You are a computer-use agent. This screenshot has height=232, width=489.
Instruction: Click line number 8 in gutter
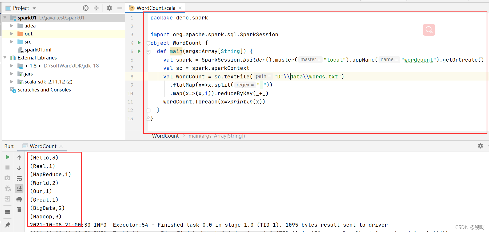[x=132, y=77]
